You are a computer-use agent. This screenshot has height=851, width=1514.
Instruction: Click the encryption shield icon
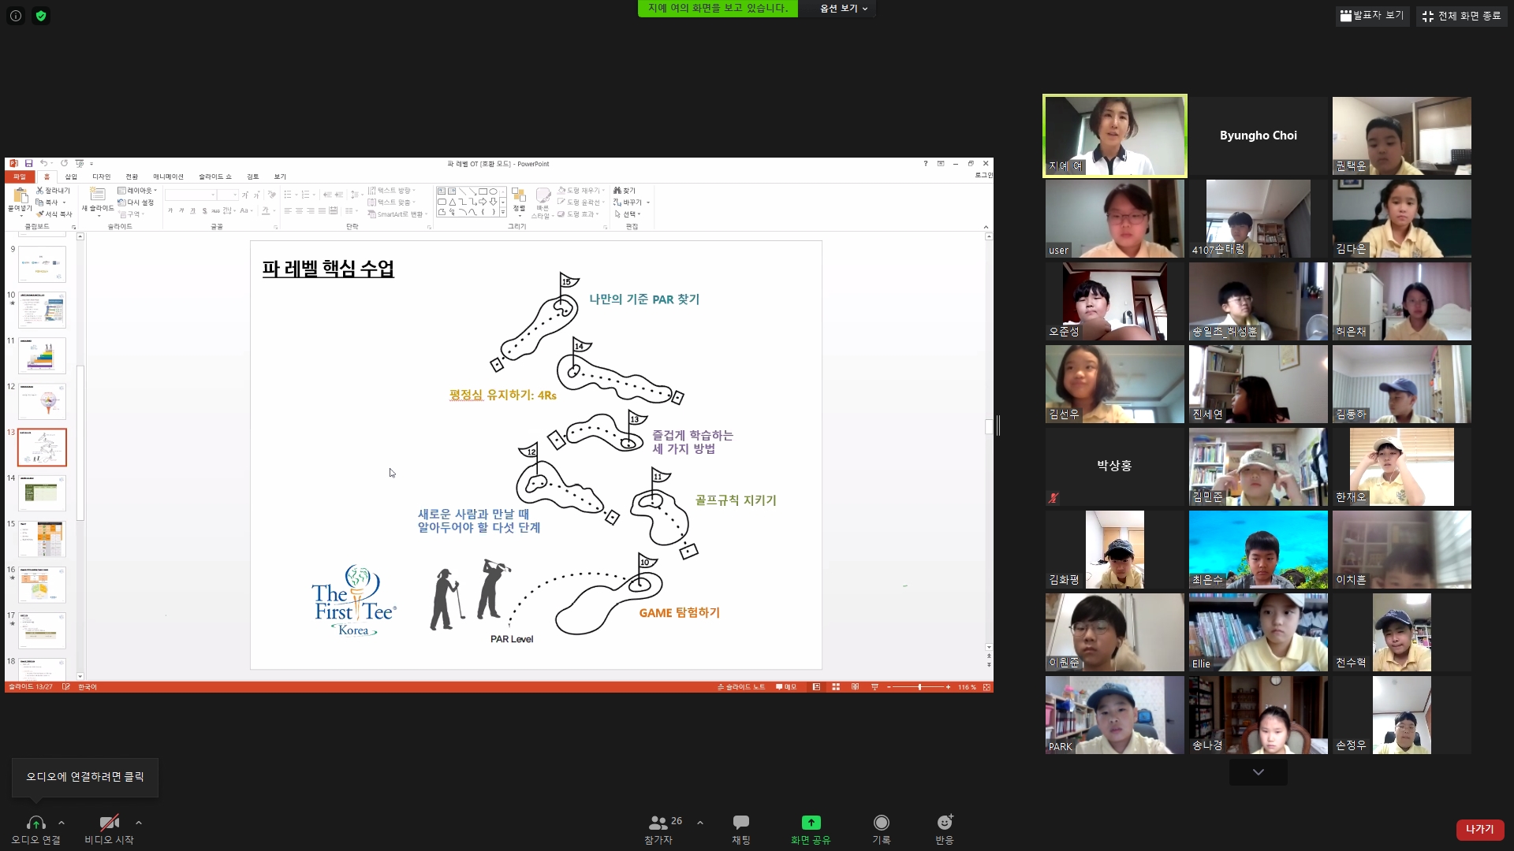(x=41, y=16)
